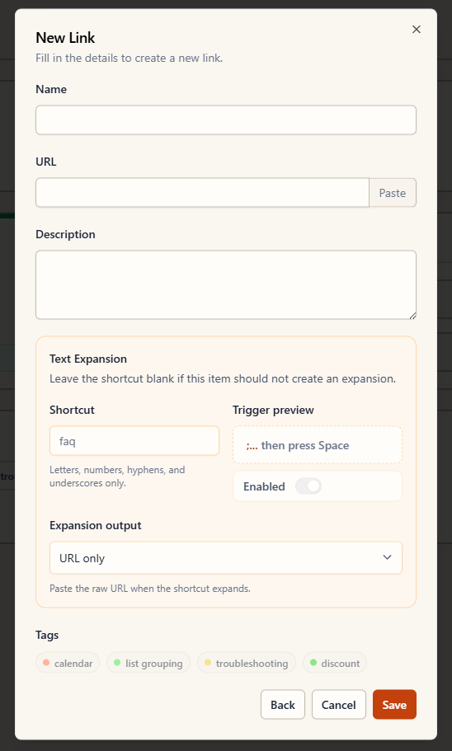Click the Cancel button

point(338,705)
